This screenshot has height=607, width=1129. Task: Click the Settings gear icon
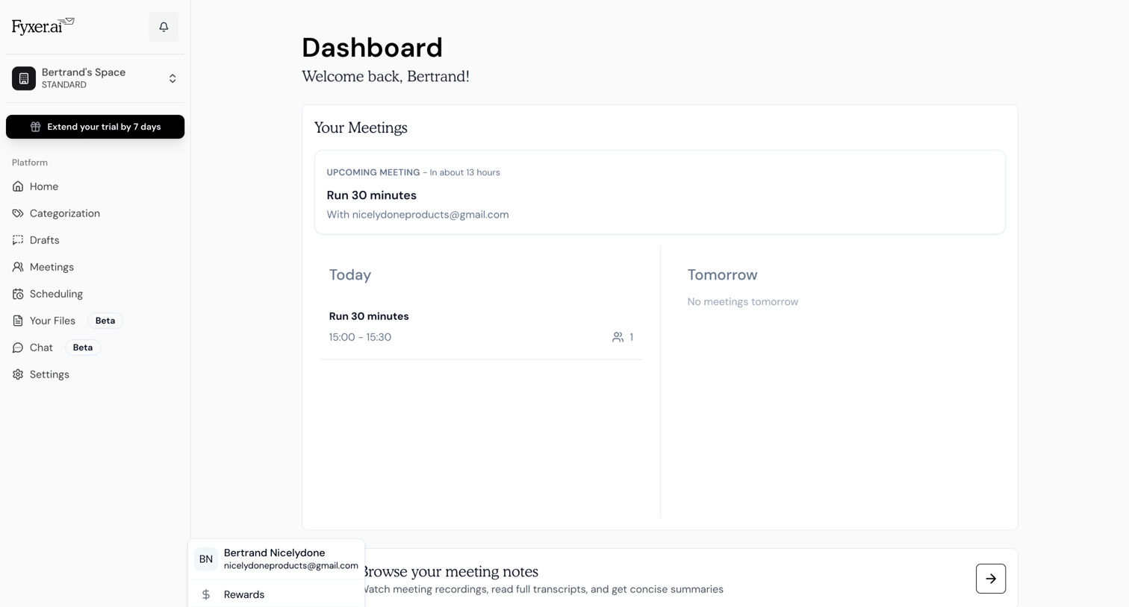point(18,374)
